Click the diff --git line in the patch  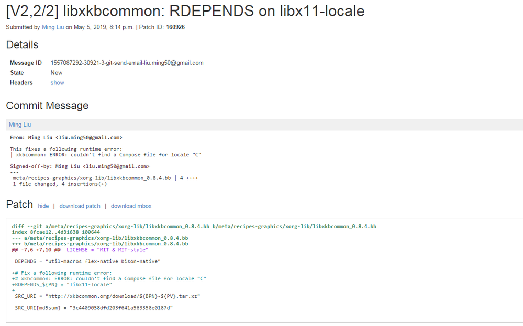194,227
